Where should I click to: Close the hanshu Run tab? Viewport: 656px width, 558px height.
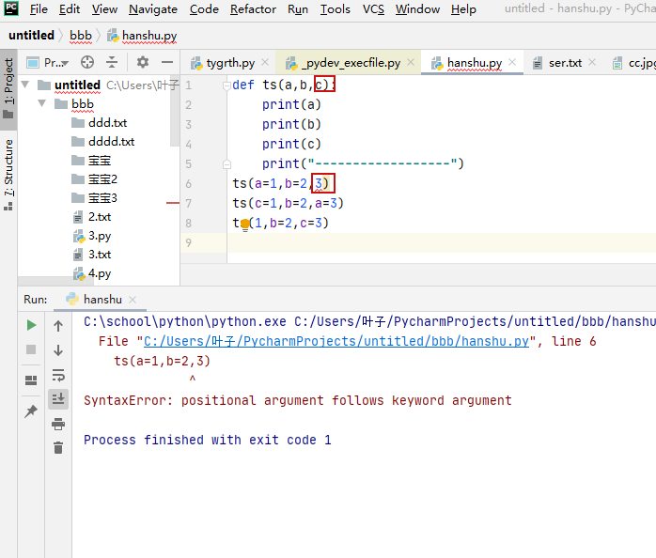click(133, 300)
